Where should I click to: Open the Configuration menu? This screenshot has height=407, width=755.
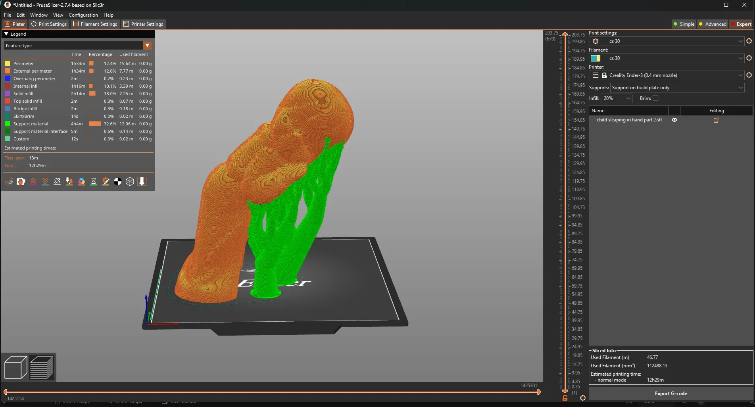pos(83,15)
